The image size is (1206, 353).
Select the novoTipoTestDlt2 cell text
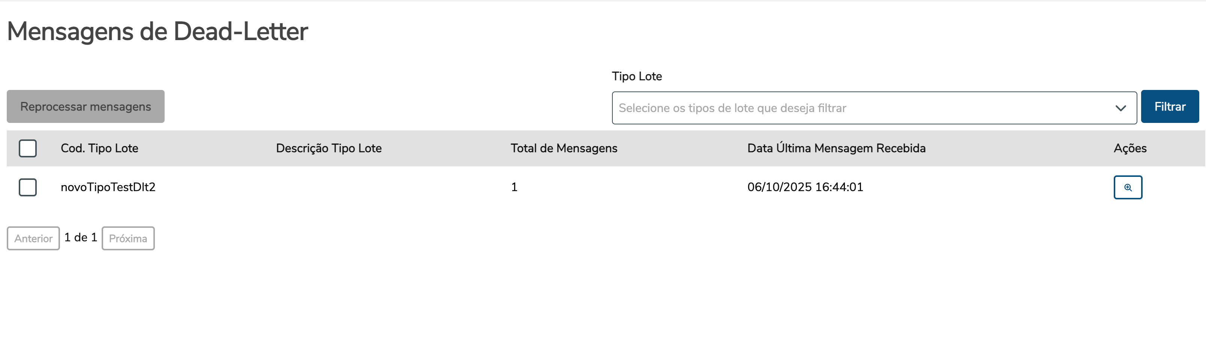(108, 187)
